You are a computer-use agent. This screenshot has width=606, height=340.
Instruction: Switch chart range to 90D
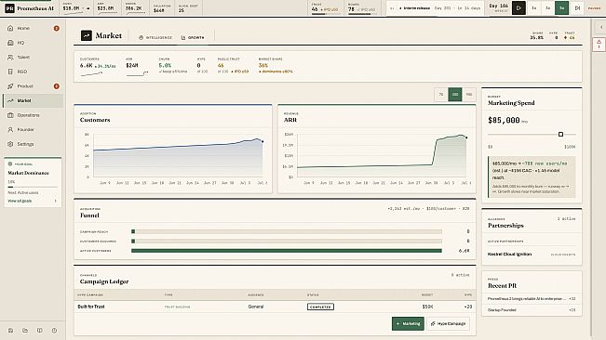[469, 95]
